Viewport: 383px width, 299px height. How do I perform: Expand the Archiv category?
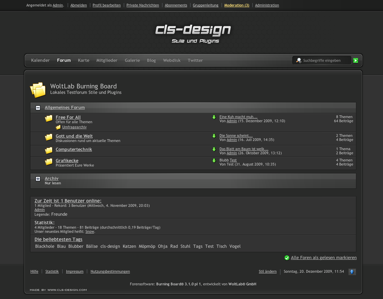[x=38, y=179]
